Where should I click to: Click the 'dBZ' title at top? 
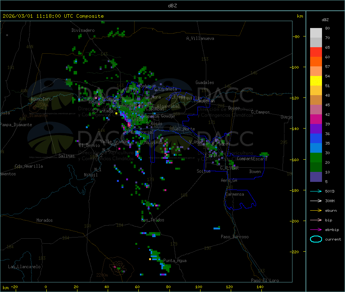(172, 5)
